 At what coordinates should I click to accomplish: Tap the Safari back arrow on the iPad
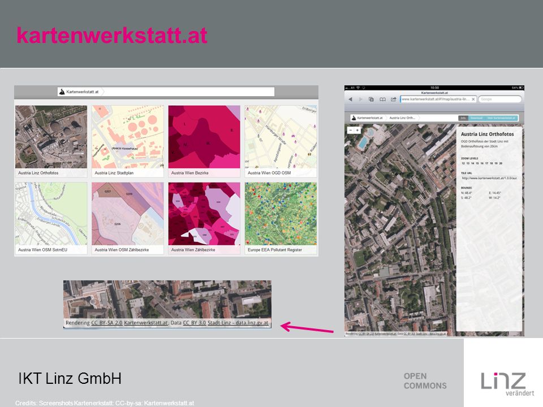point(350,99)
